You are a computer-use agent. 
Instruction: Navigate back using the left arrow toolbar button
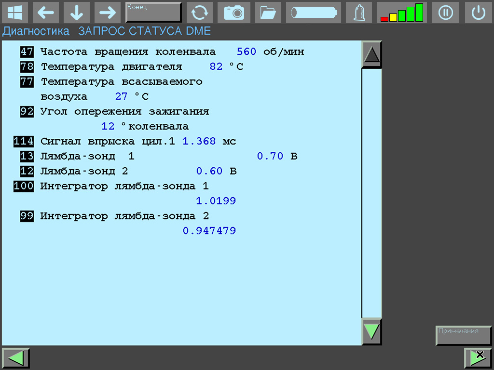(x=46, y=13)
